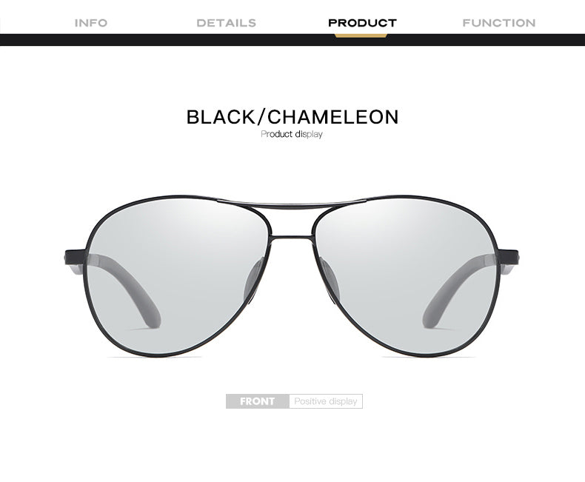Screen dimensions: 585x482
Task: Click the left lens of the sunglasses
Action: click(177, 276)
